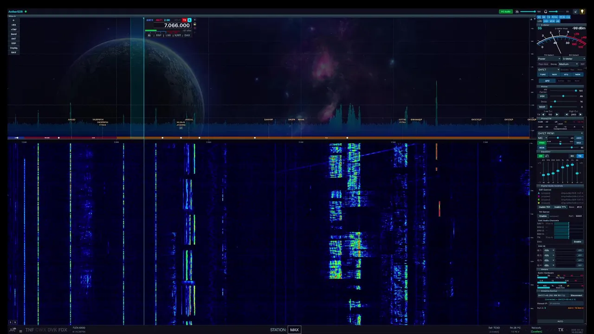Open the MIC input source dropdown
Screen dimensions: 594x334
(542, 138)
